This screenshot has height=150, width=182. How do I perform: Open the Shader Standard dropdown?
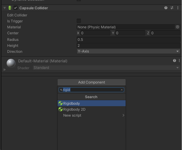tap(106, 68)
